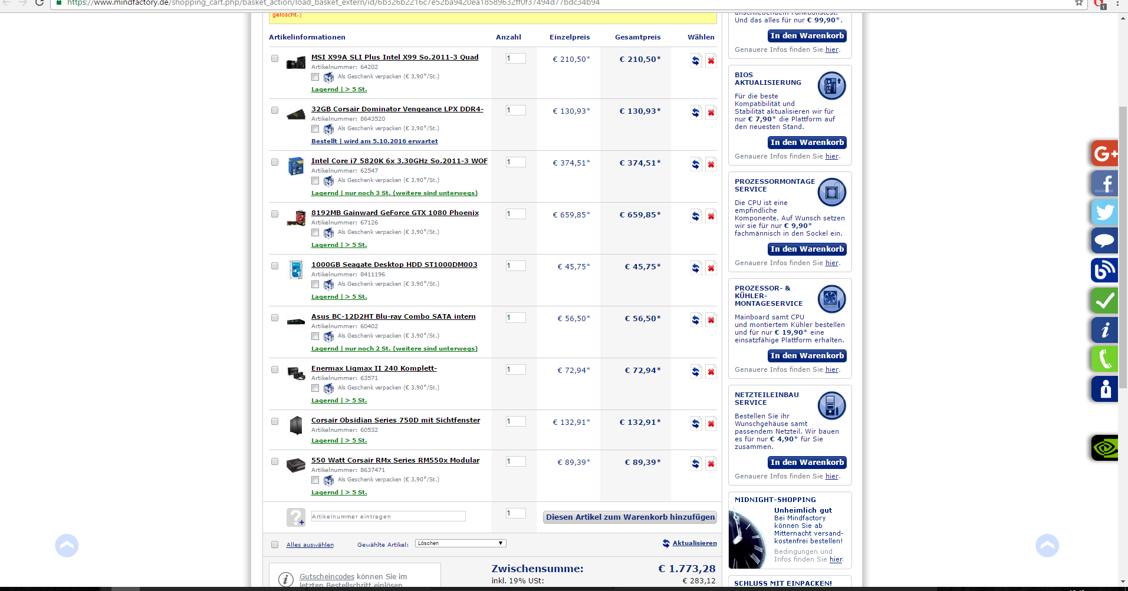Open the Google Plus share button
The height and width of the screenshot is (591, 1128).
(1104, 154)
